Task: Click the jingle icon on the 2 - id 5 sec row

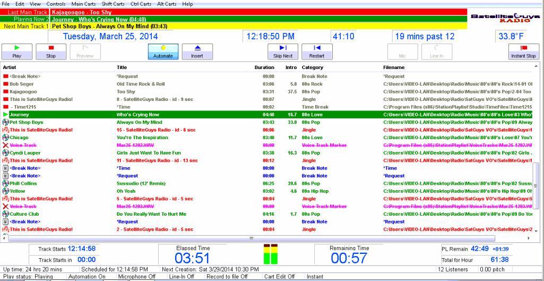Action: point(5,229)
